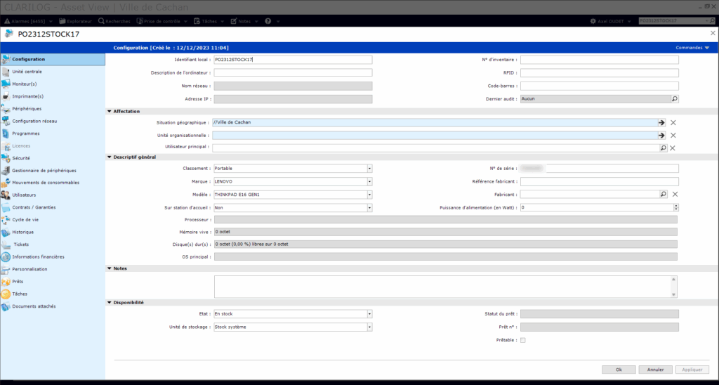Viewport: 719px width, 385px height.
Task: Open Sur station d'accueil dropdown
Action: (x=369, y=207)
